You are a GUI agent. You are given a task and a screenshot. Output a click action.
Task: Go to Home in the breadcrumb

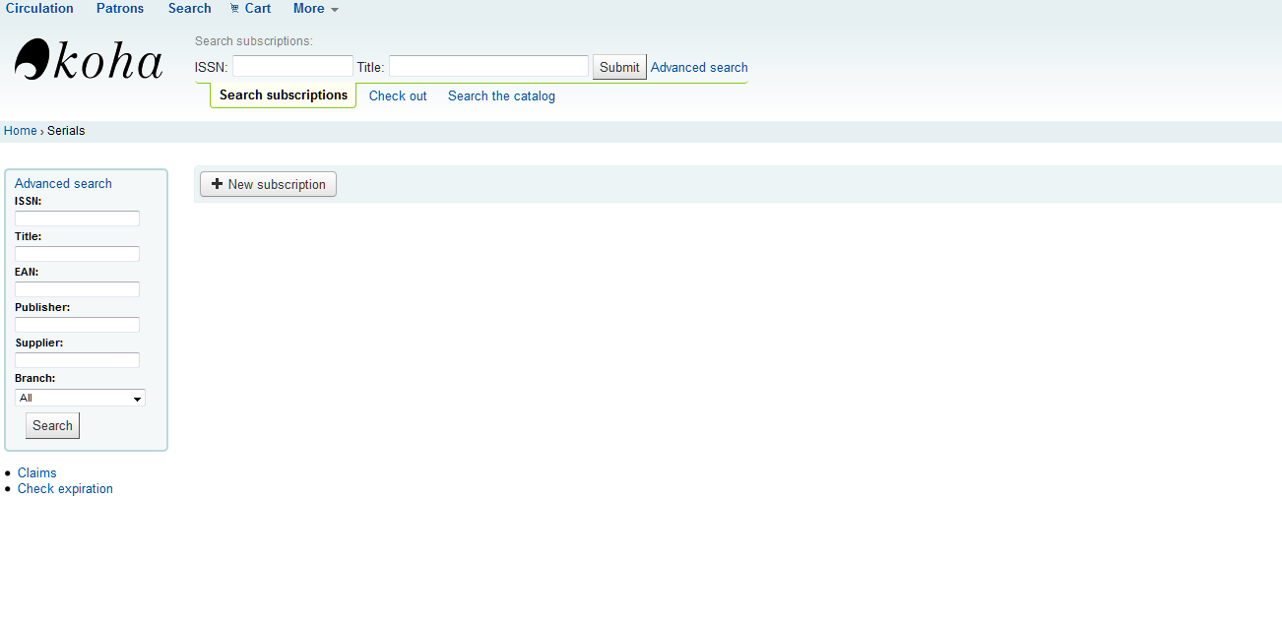click(20, 131)
